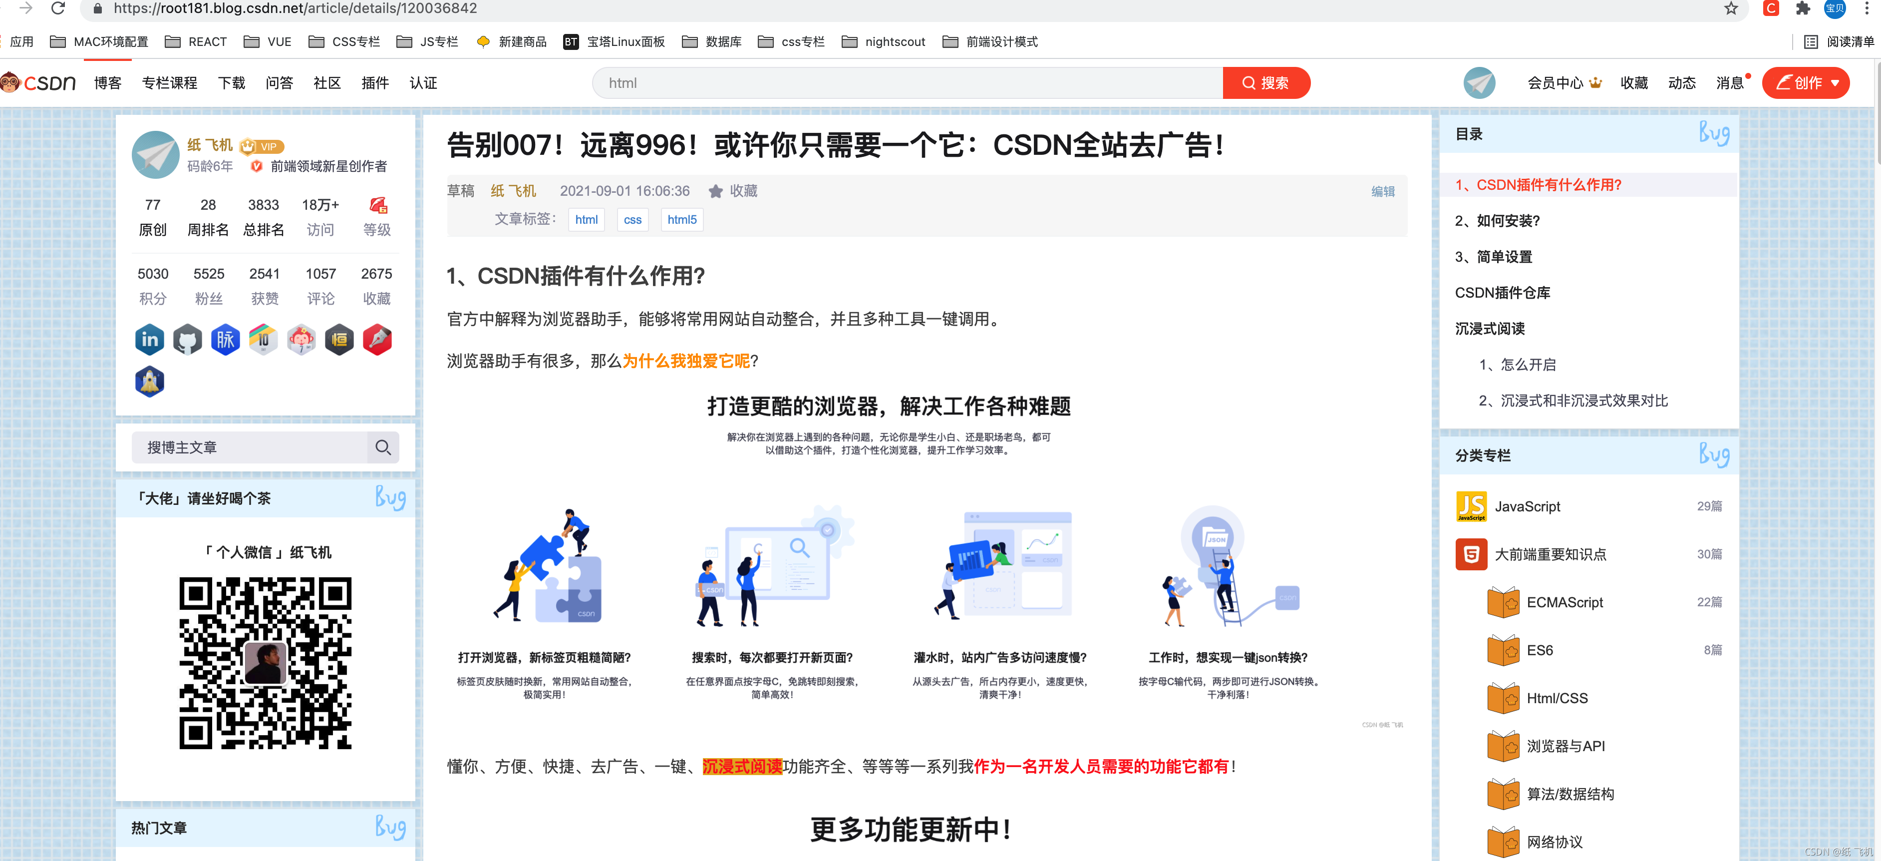This screenshot has height=861, width=1881.
Task: Click the CSDN logo
Action: click(39, 82)
